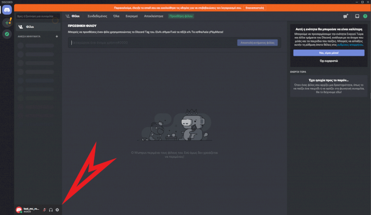Click the Όχι ευχαριστώ link
371x215 pixels.
point(329,61)
